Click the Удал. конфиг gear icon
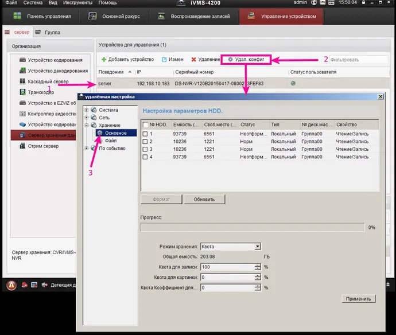This screenshot has height=335, width=396. (x=230, y=59)
